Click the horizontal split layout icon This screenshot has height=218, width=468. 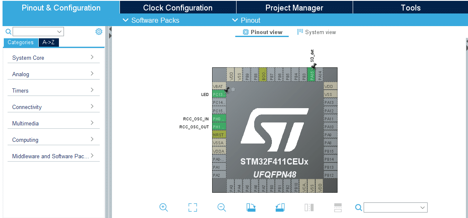(x=338, y=207)
